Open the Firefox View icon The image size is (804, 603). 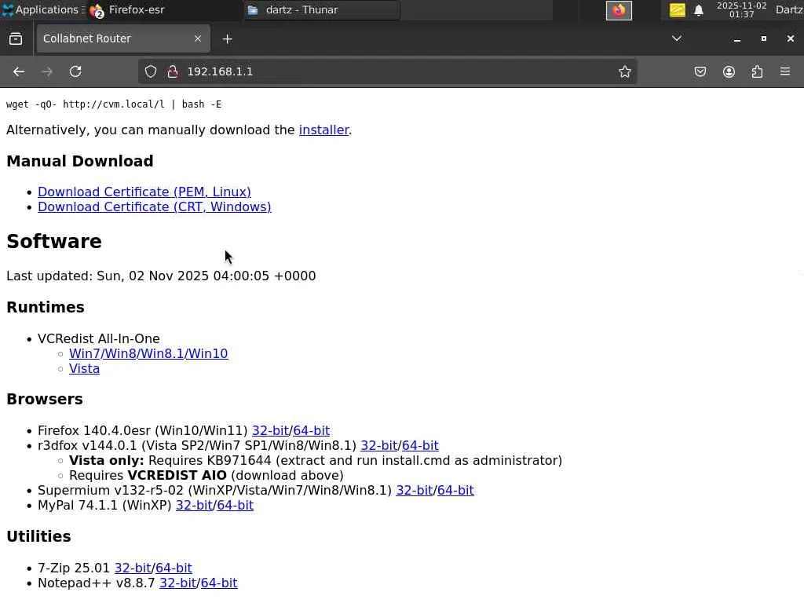pyautogui.click(x=16, y=39)
